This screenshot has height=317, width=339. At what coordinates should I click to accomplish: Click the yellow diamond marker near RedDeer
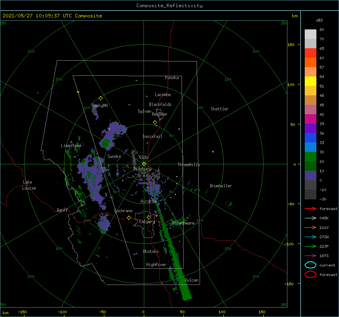(x=155, y=123)
